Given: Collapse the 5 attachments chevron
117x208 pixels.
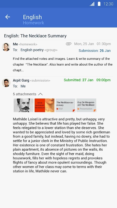Looking at the screenshot, I should pos(40,94).
